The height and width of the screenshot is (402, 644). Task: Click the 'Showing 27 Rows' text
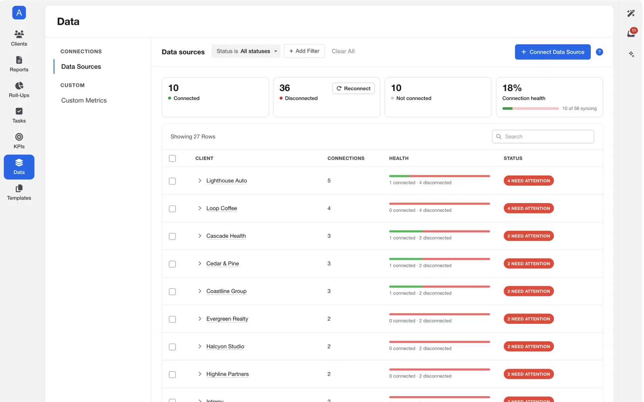(x=193, y=137)
